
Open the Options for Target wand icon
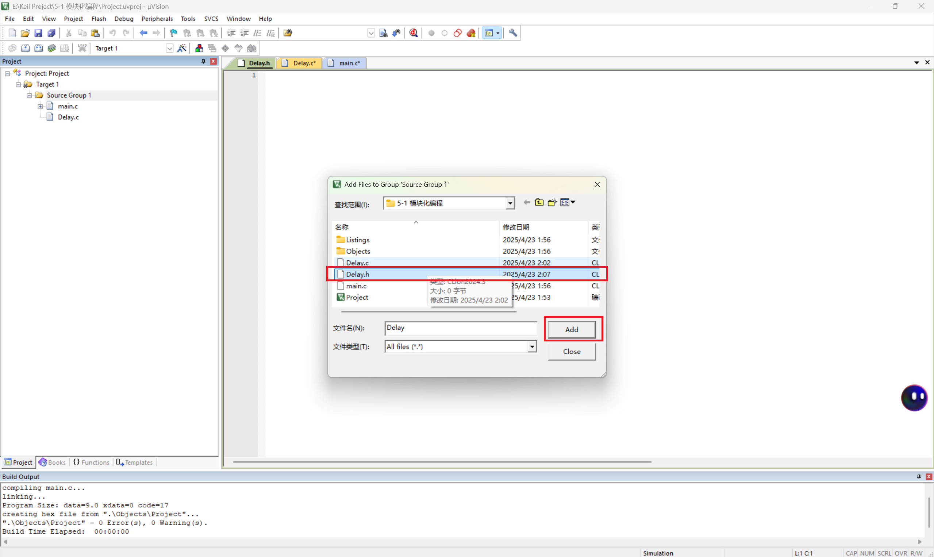pos(182,48)
